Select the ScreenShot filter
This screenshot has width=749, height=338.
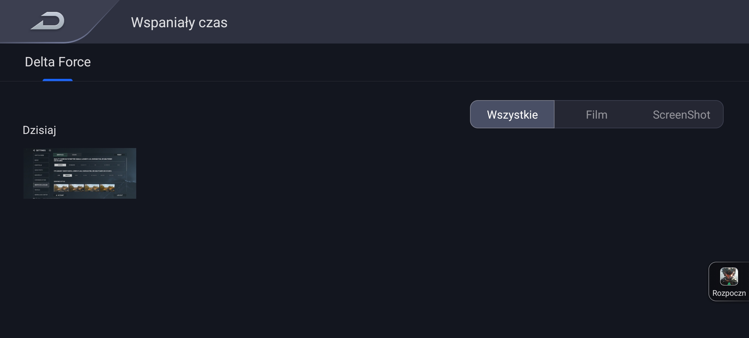coord(681,114)
